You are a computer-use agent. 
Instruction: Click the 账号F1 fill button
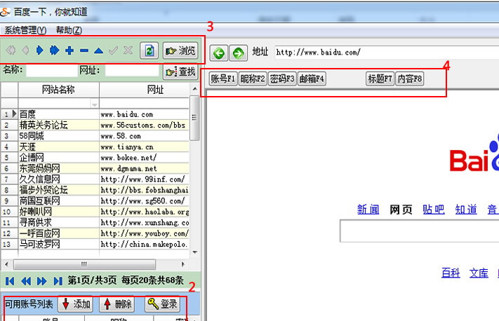point(222,78)
